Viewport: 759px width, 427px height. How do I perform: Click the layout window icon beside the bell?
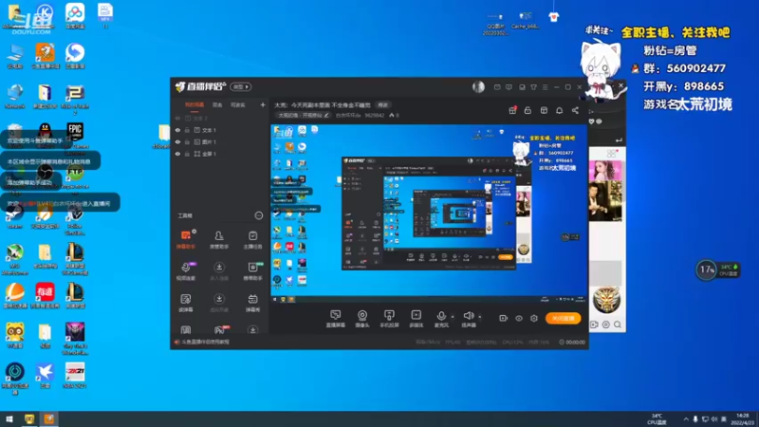[544, 110]
